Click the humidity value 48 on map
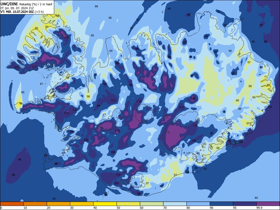Image resolution: width=280 pixels, height=210 pixels. click(x=21, y=104)
